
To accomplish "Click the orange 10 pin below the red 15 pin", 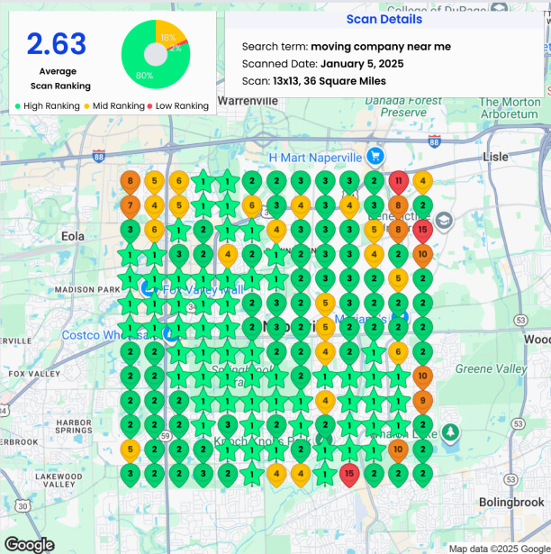I will click(x=423, y=256).
